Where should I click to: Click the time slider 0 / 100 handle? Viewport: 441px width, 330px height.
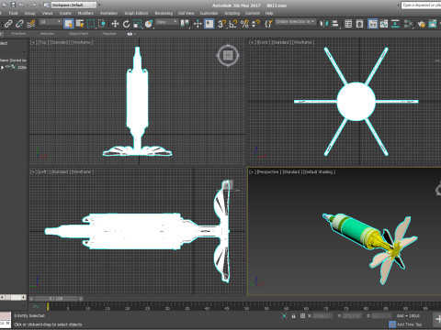[56, 299]
